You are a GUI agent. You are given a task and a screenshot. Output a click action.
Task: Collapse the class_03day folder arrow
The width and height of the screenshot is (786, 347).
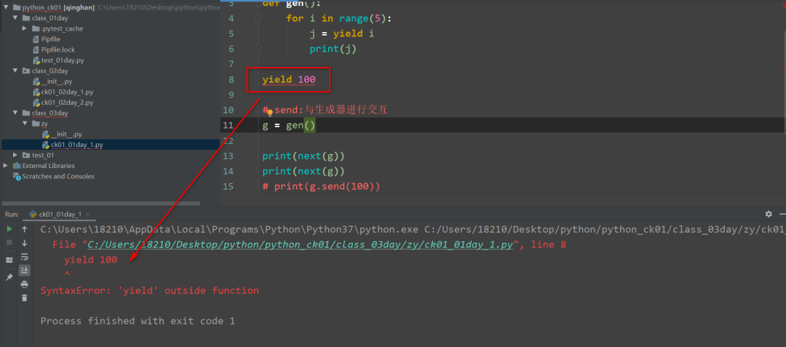pos(15,113)
